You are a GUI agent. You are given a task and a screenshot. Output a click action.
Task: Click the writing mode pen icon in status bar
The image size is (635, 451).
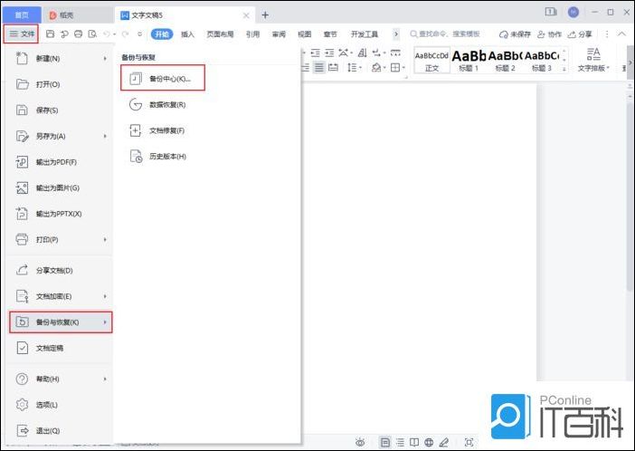click(x=444, y=443)
